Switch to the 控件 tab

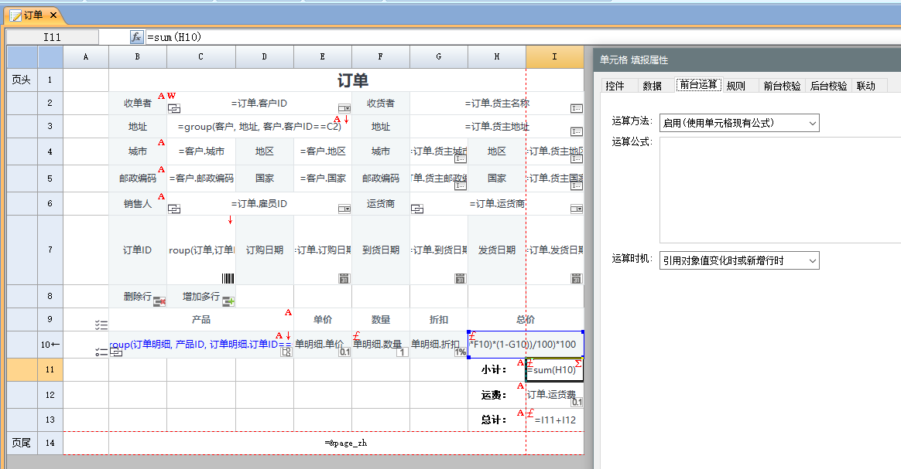[615, 86]
